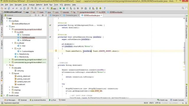This screenshot has height=106, width=189.
Task: Open the VCS menu
Action: click(61, 5)
